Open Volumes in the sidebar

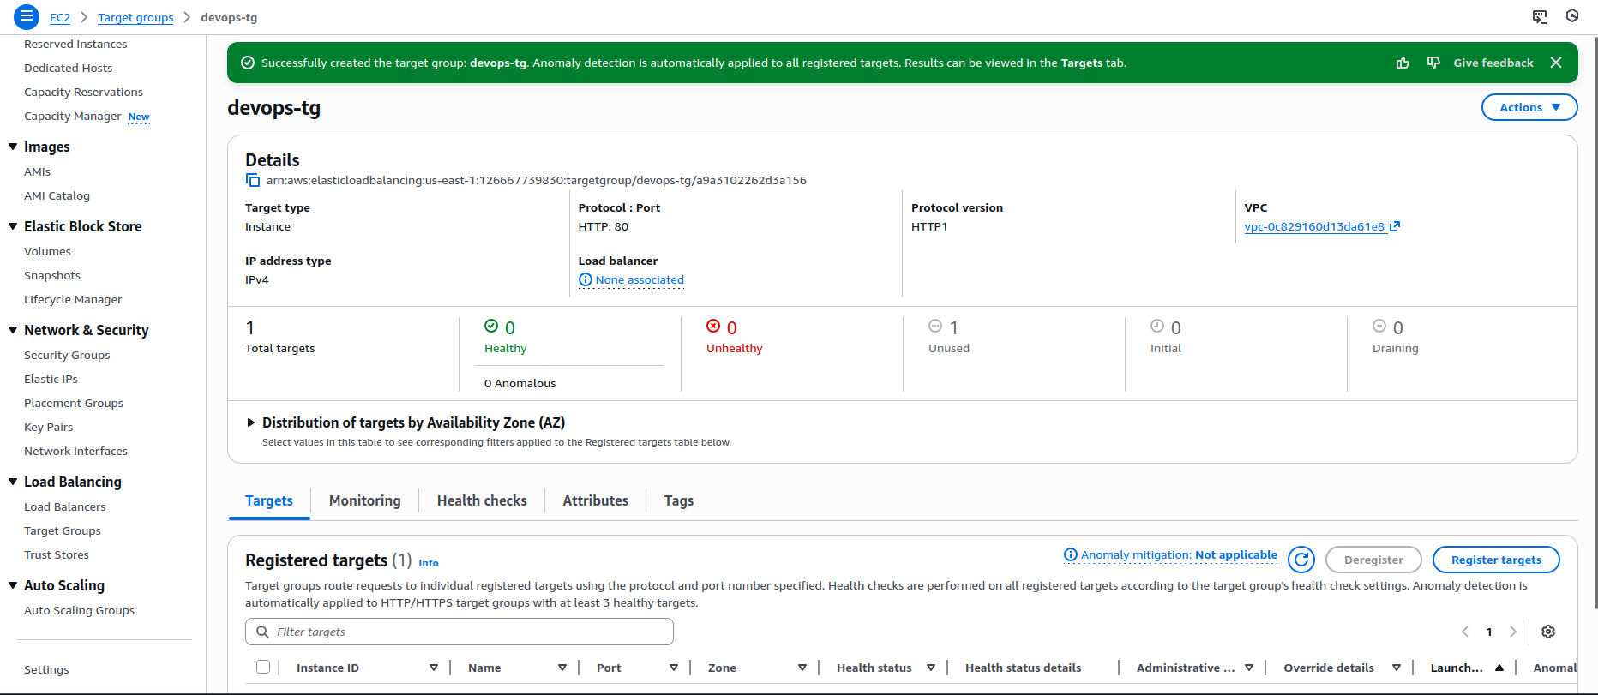[47, 251]
